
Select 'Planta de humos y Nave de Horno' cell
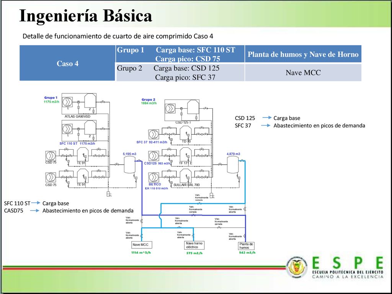click(303, 54)
